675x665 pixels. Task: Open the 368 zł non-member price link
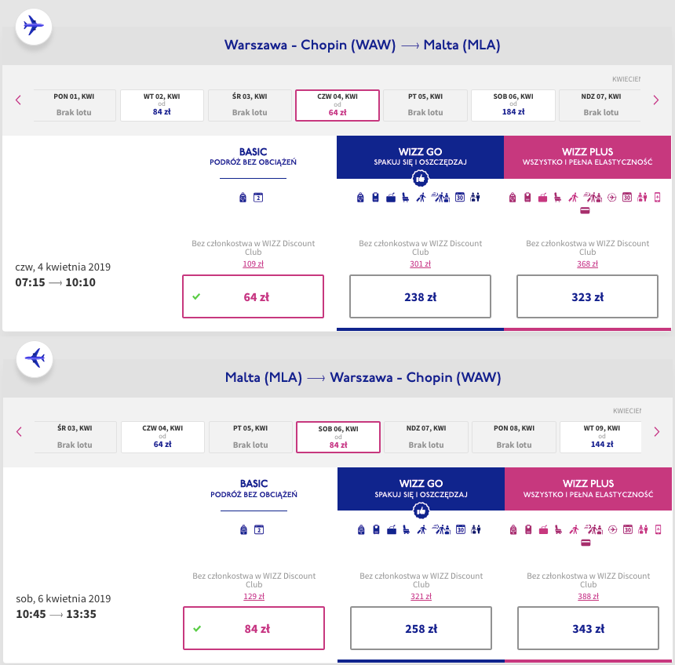click(587, 263)
